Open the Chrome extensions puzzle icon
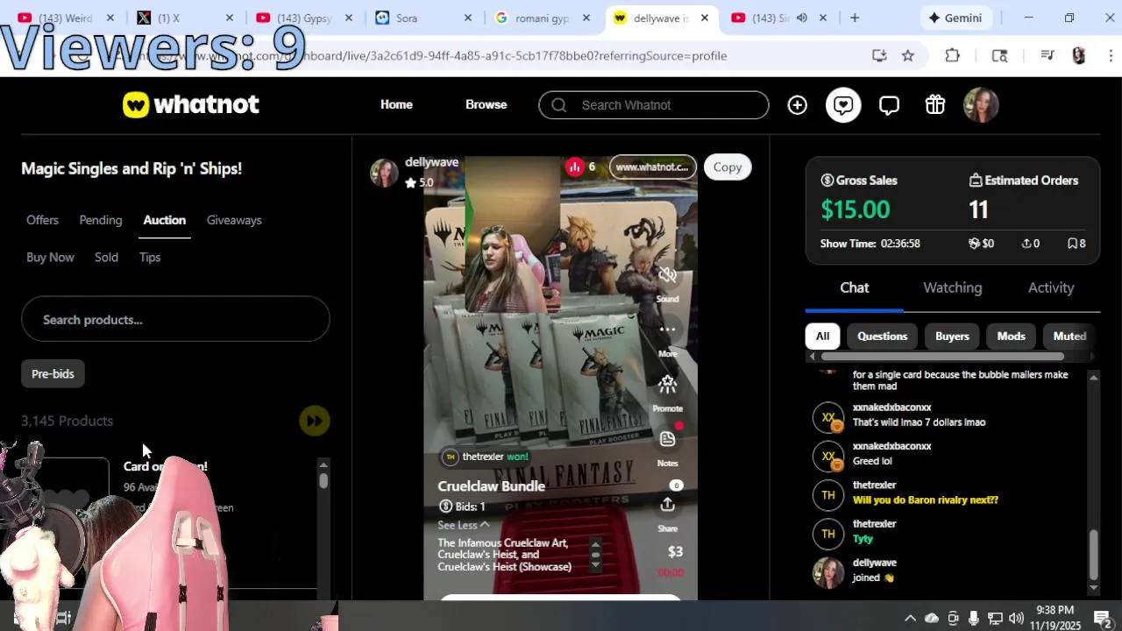Viewport: 1122px width, 631px height. (953, 56)
